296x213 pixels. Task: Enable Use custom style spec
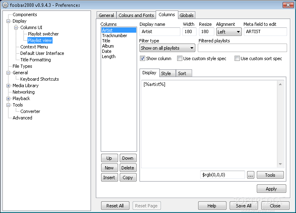180,58
